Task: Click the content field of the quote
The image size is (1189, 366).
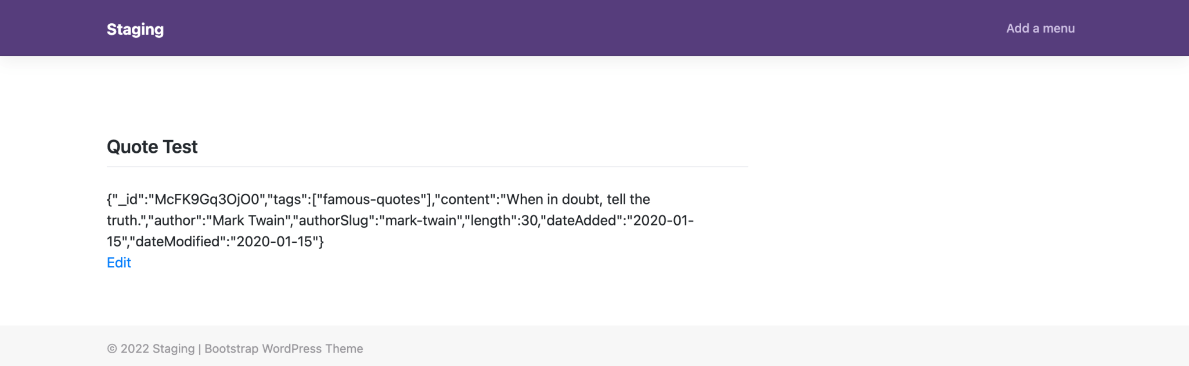Action: pos(578,199)
